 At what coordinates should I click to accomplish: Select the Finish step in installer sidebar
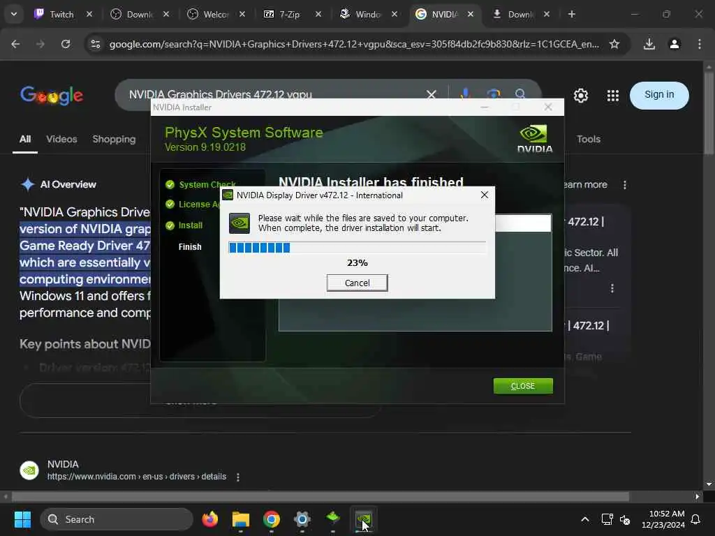tap(190, 246)
